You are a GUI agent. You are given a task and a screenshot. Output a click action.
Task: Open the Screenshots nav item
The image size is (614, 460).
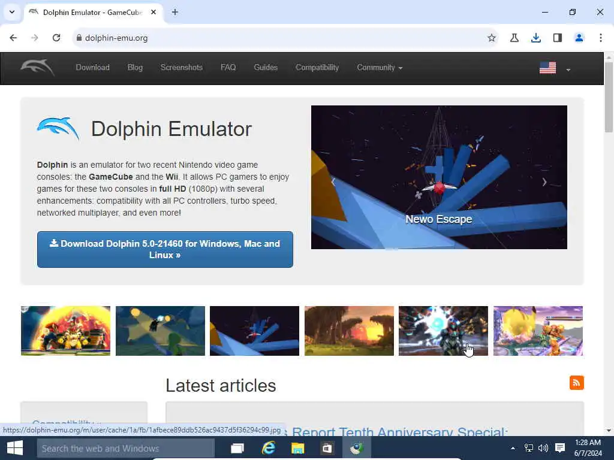point(182,67)
